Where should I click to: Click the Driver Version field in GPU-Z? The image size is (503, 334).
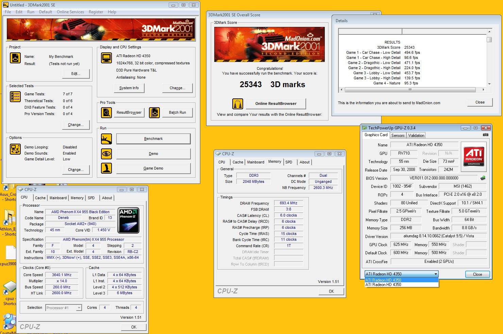coord(439,236)
